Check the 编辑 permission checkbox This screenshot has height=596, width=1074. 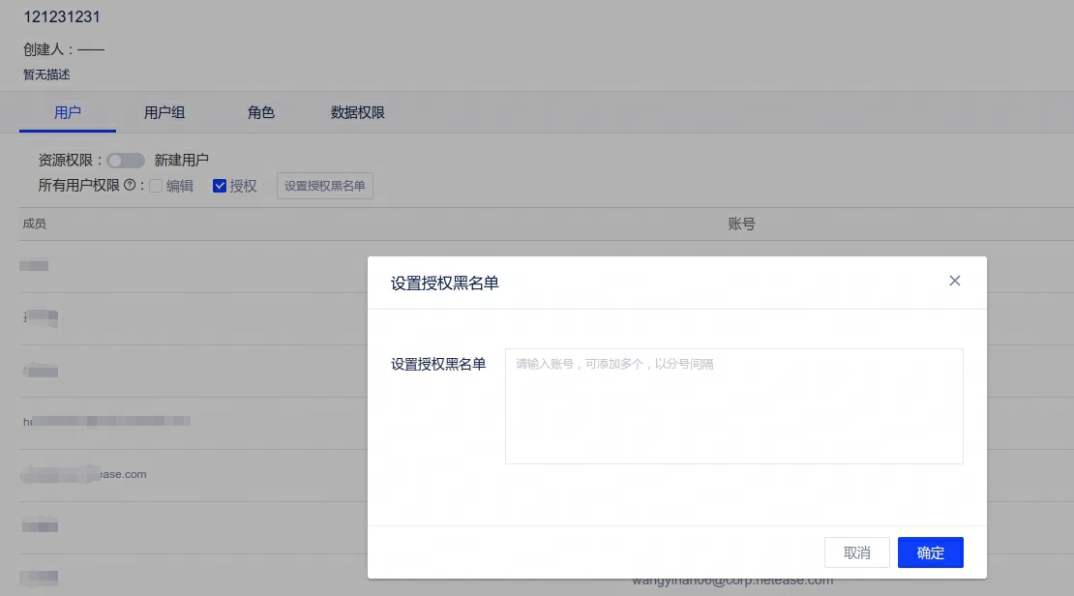coord(156,186)
